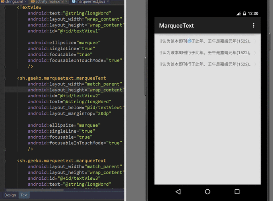
Task: Close the activity_main.xml editor tab
Action: coord(66,1)
